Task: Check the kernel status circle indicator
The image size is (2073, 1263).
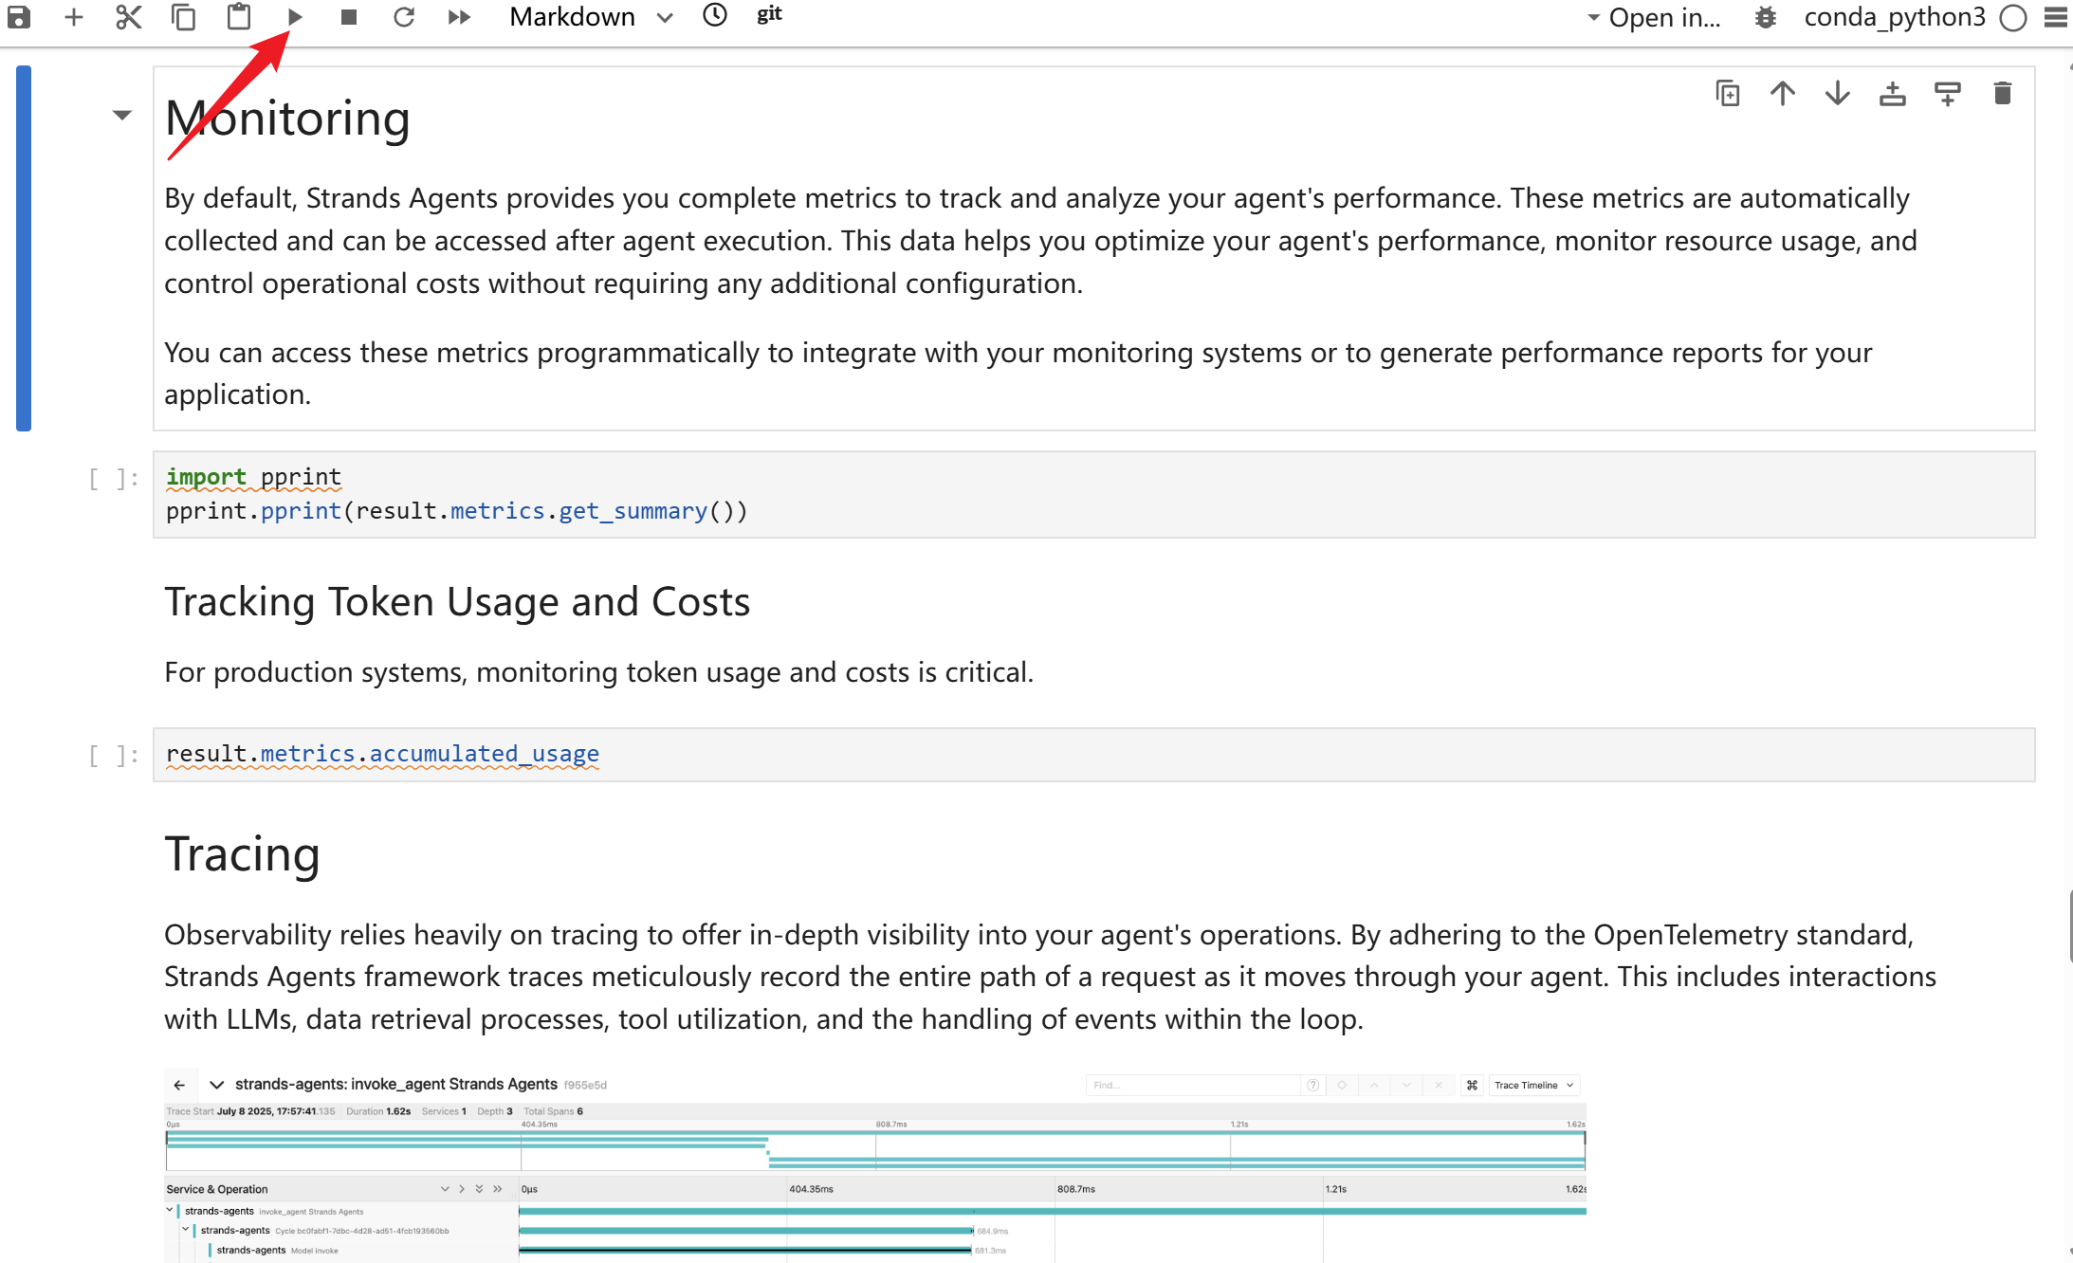Action: [2012, 18]
